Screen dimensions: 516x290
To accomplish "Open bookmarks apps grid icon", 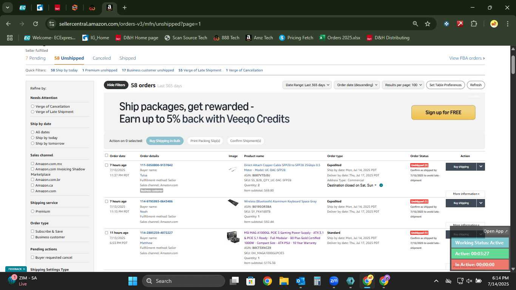I will (10, 38).
